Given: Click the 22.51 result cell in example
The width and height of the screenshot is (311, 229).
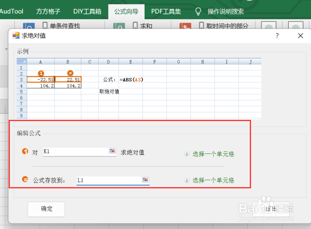Looking at the screenshot, I should click(68, 80).
